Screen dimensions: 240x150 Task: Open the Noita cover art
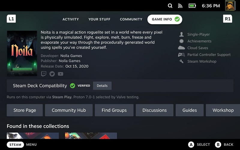pyautogui.click(x=22, y=53)
